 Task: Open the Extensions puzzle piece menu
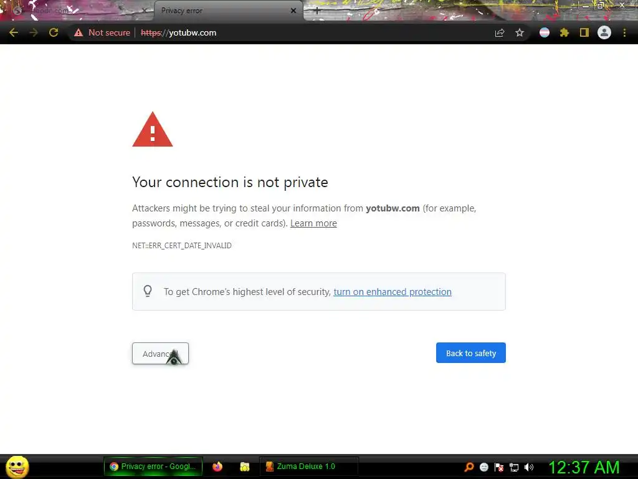click(564, 32)
